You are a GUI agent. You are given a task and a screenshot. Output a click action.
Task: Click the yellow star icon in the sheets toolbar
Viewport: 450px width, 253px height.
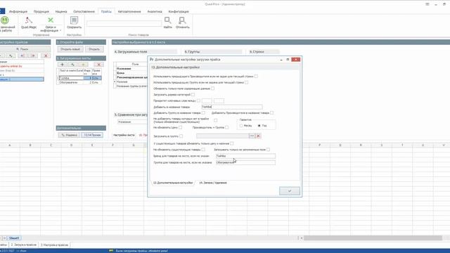coord(83,65)
